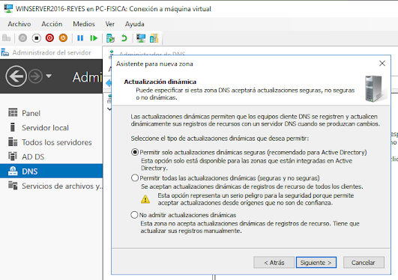
Task: Click the Checkpoint toolbar icon
Action: [110, 38]
